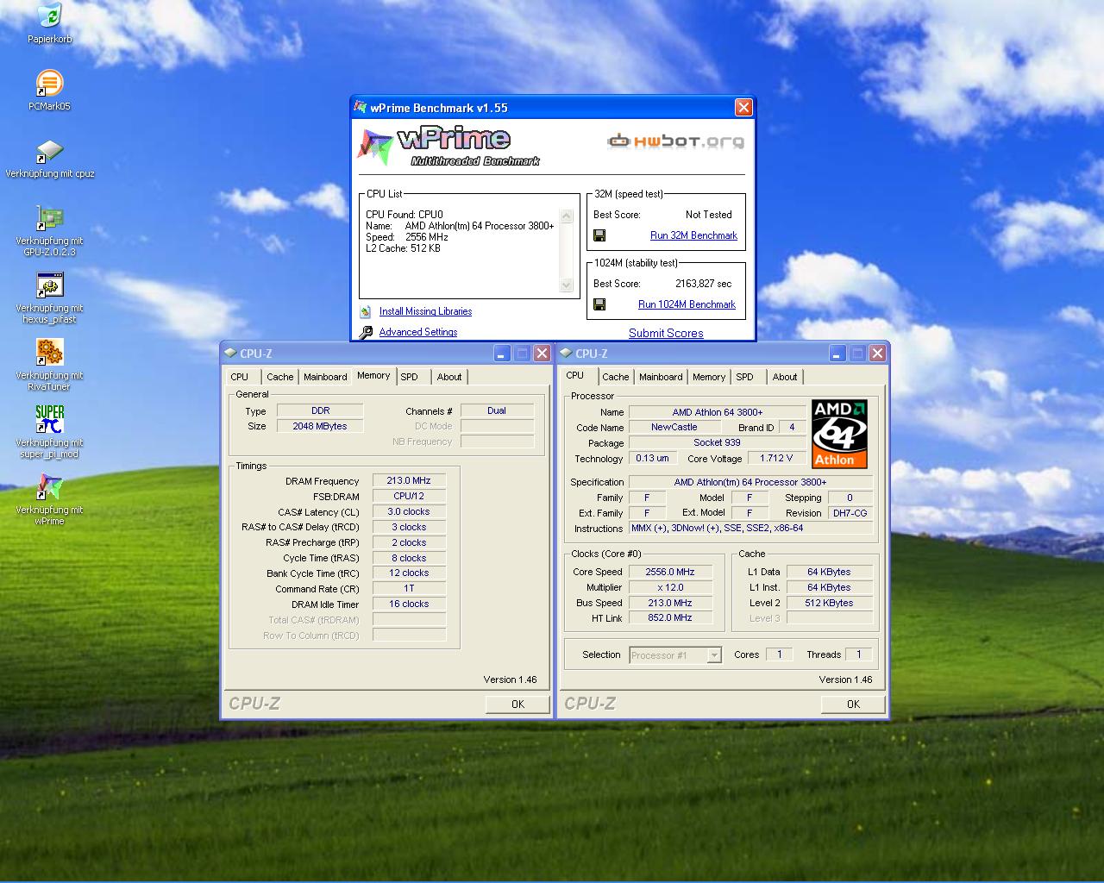Minimize the right CPU-Z window

click(838, 354)
